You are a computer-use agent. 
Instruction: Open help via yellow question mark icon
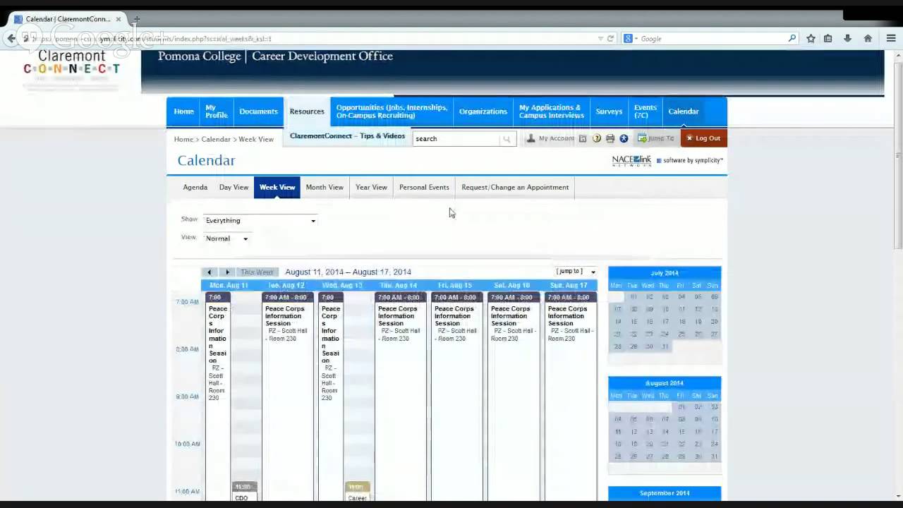tap(597, 138)
